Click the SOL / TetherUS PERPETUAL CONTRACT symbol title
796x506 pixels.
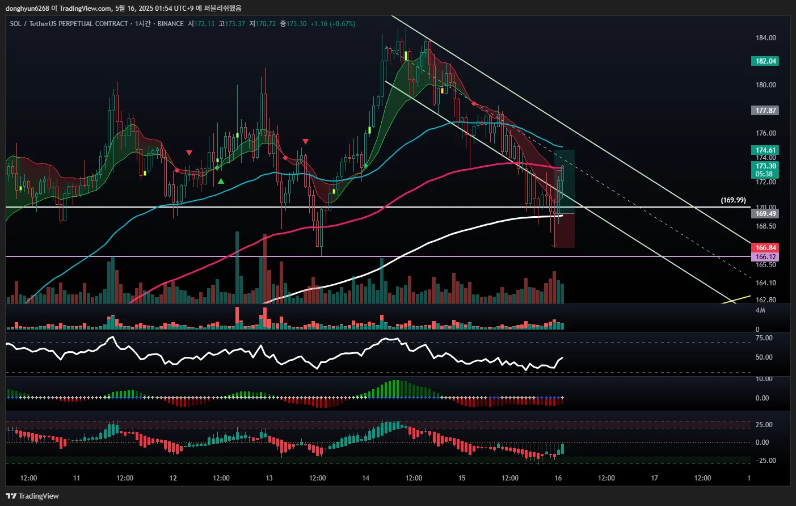tap(69, 24)
